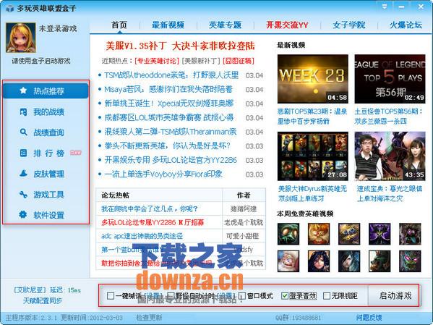
Task: Open the WEEK 23 video thumbnail
Action: coord(312,79)
